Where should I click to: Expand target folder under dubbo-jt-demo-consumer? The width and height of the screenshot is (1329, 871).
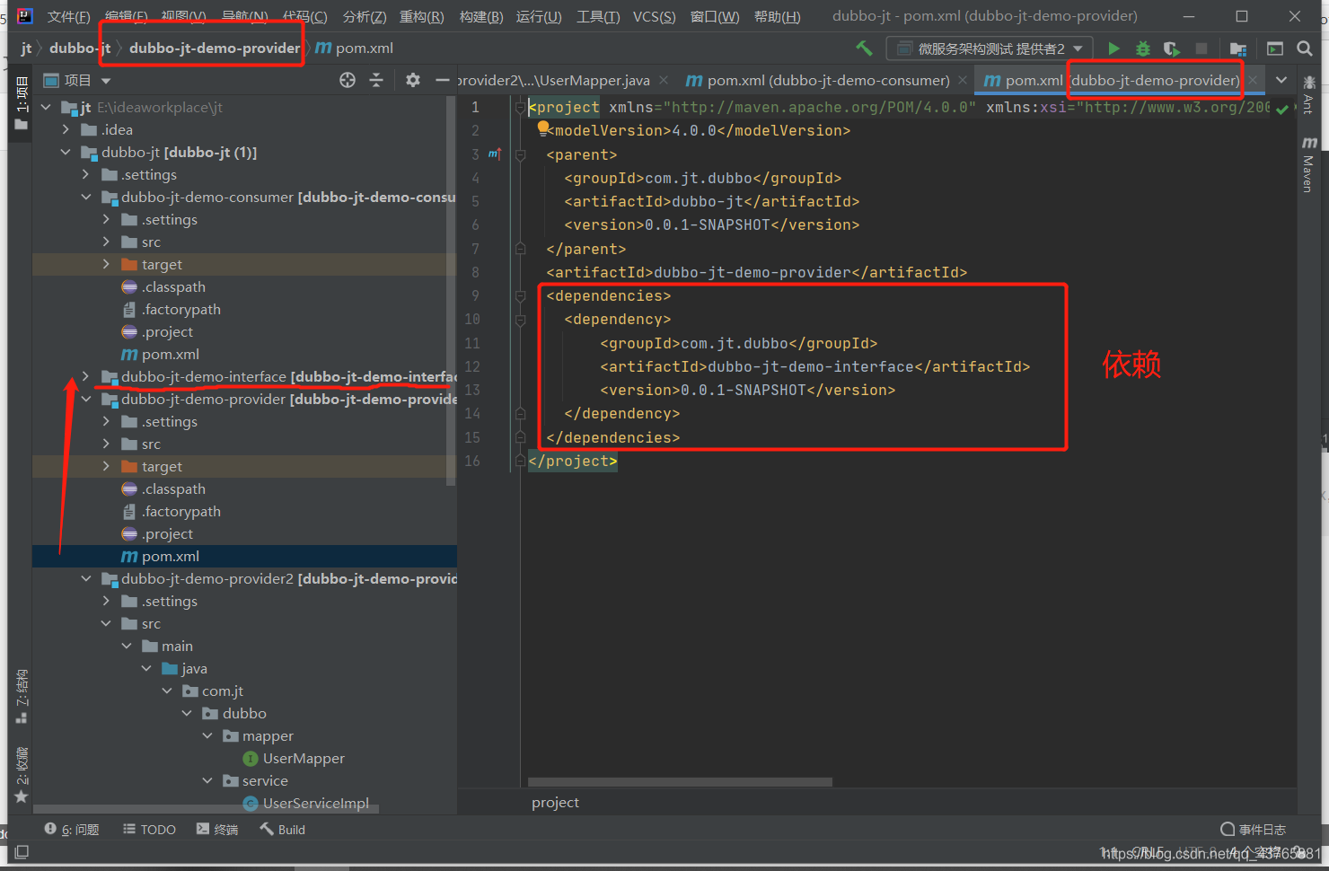(x=106, y=264)
